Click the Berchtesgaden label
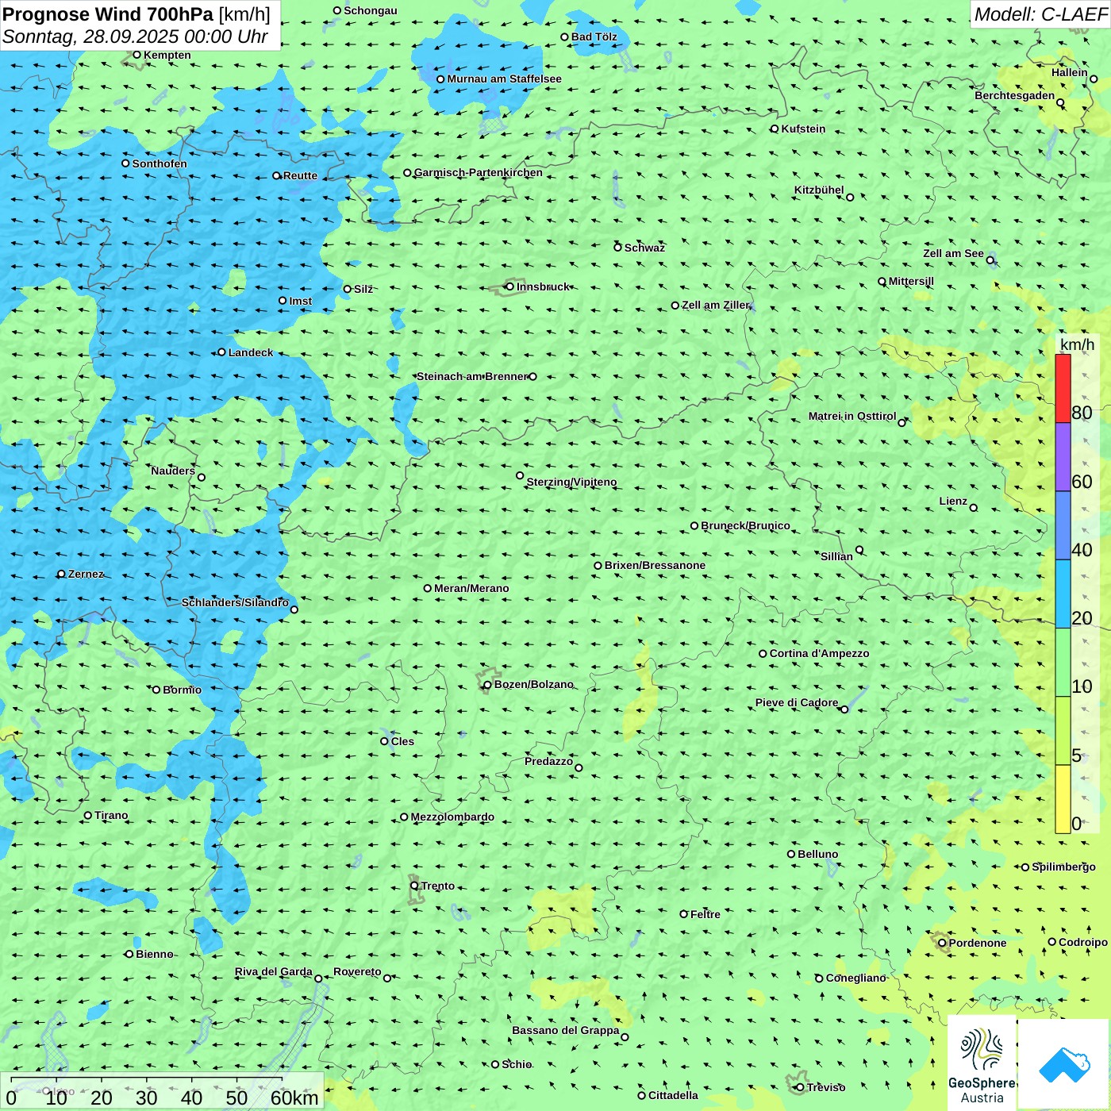This screenshot has height=1111, width=1111. click(x=1015, y=95)
